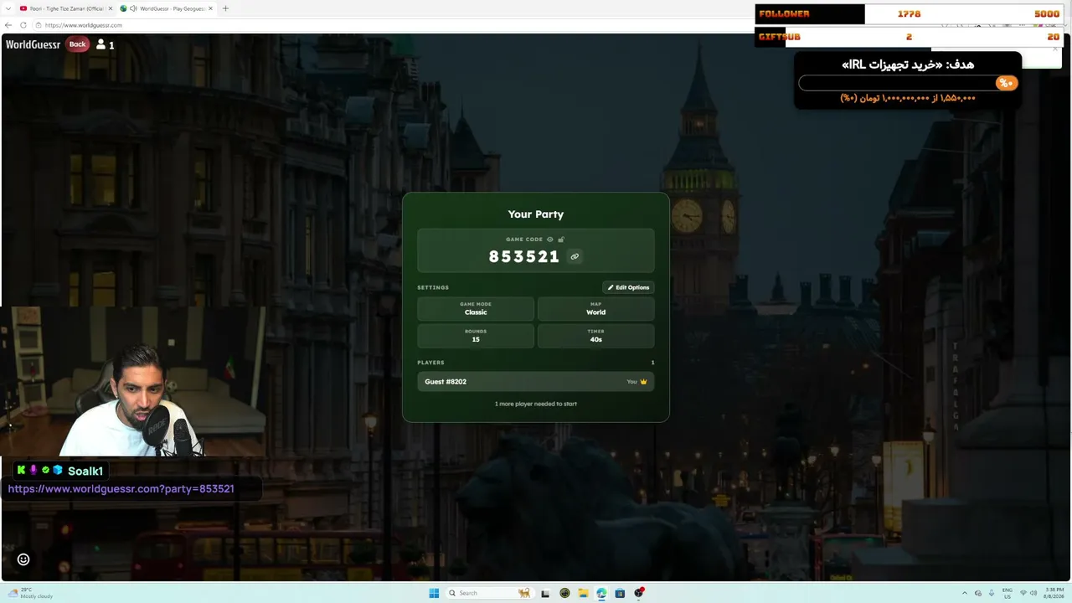Select the Timer 40s card
Screen dimensions: 1072x603
click(x=595, y=336)
